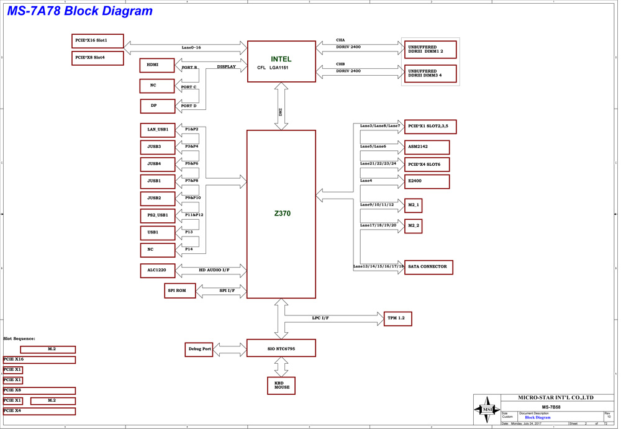Click the Lane9/10/11/12 label
The width and height of the screenshot is (621, 429).
click(x=377, y=204)
